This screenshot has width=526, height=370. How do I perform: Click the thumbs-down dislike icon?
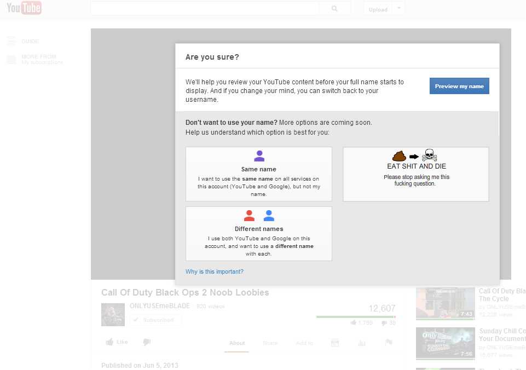point(147,342)
